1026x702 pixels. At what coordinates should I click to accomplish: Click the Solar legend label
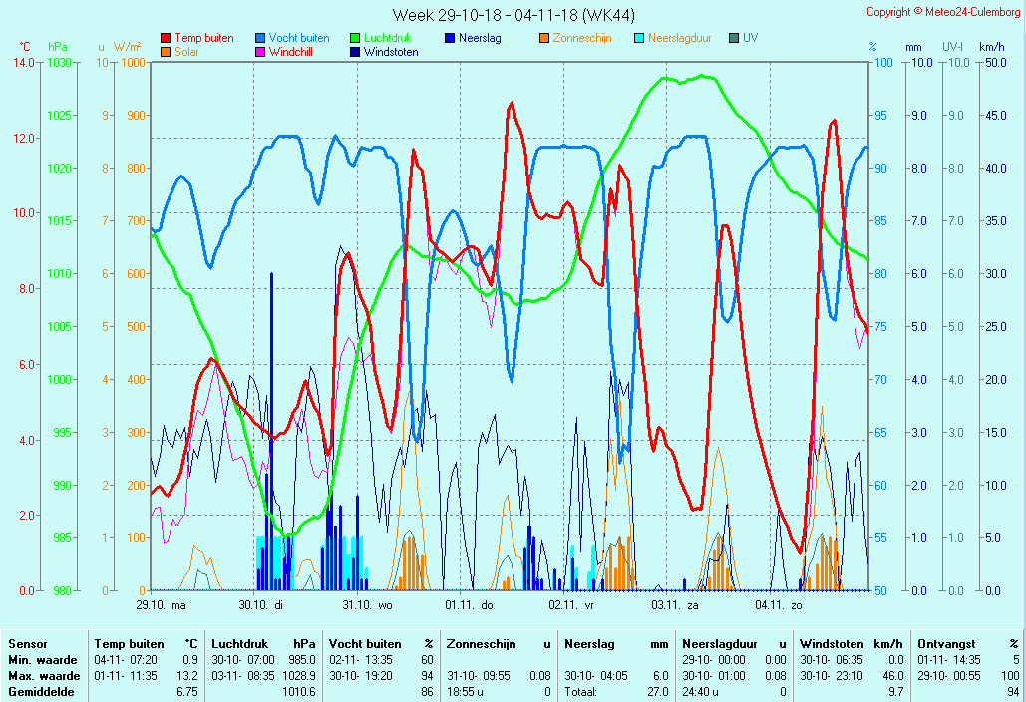[188, 52]
